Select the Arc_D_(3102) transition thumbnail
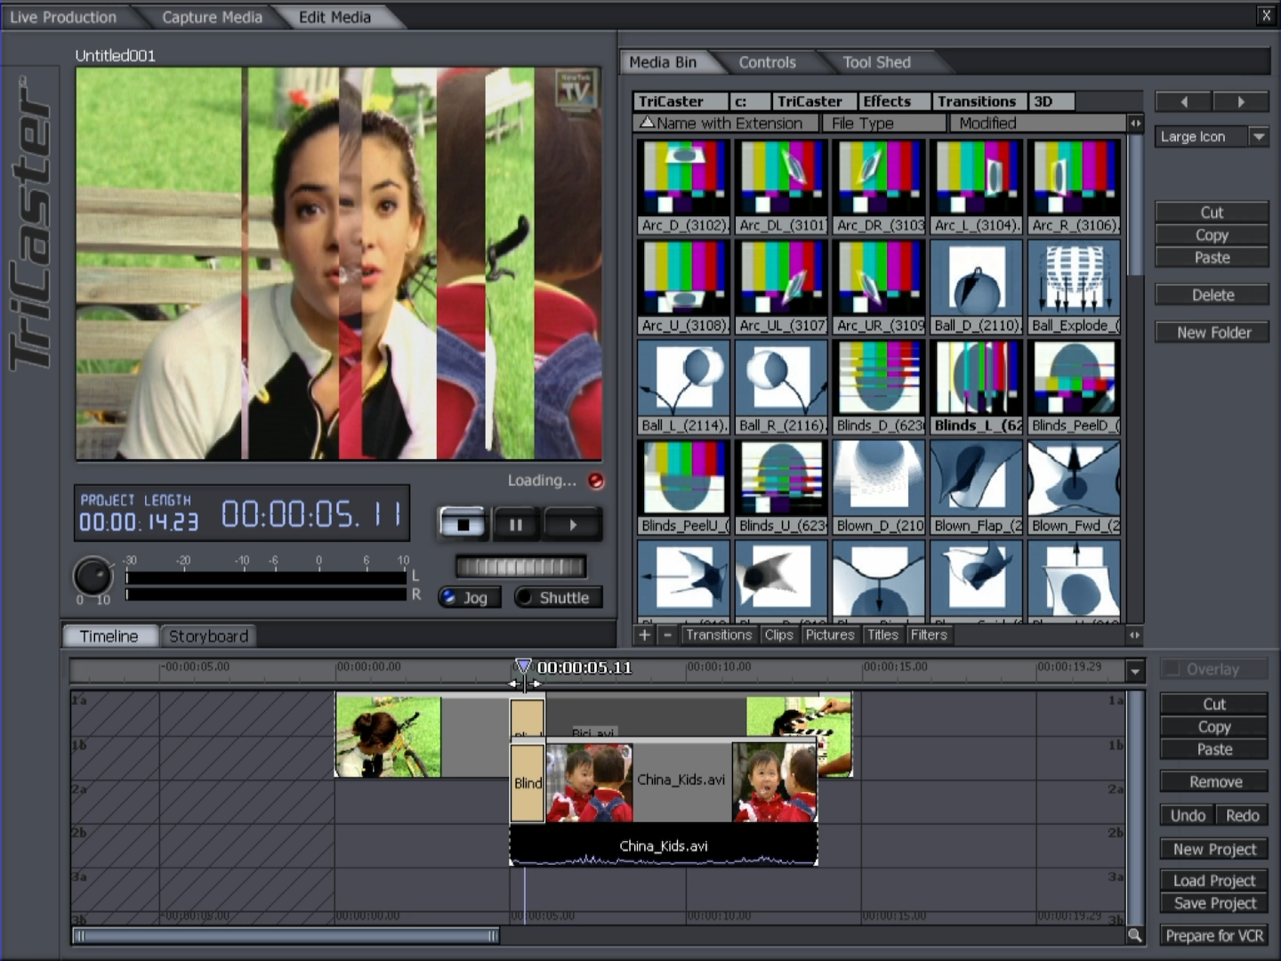The image size is (1281, 961). [683, 187]
